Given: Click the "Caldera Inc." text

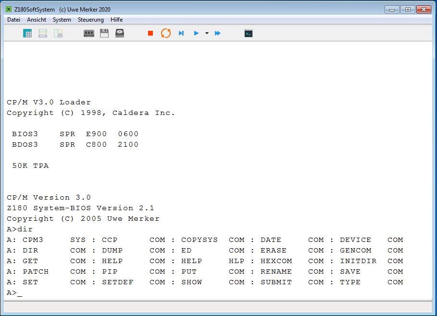Looking at the screenshot, I should (x=144, y=113).
